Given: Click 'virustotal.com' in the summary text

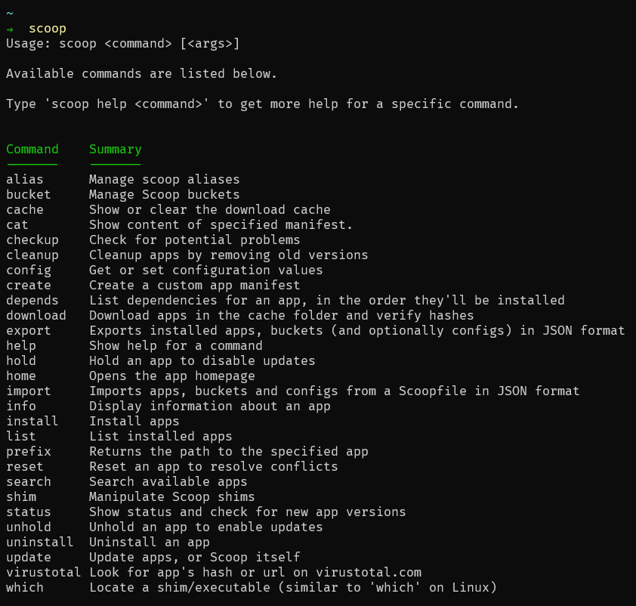Looking at the screenshot, I should click(x=369, y=572).
